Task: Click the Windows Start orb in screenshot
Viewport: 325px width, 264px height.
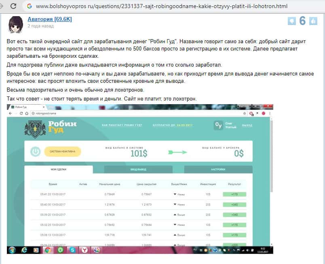Action: pos(12,249)
